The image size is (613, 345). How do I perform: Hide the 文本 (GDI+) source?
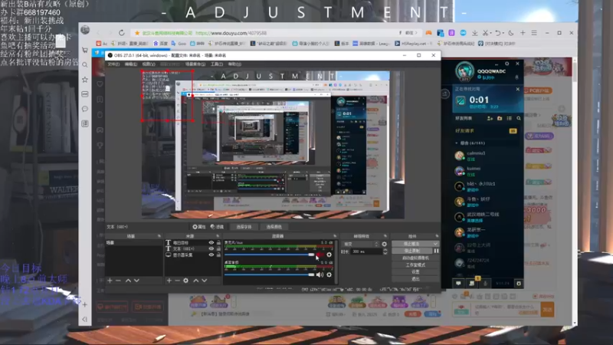pyautogui.click(x=211, y=248)
